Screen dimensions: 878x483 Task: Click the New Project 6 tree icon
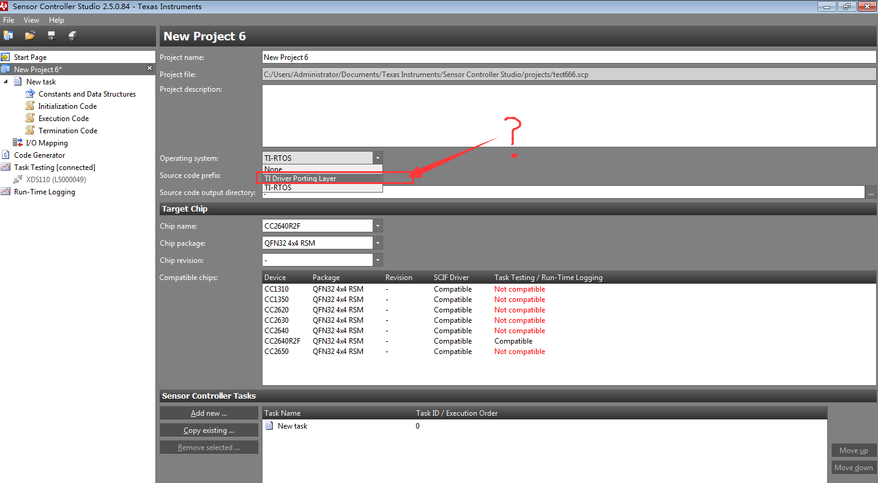click(6, 69)
